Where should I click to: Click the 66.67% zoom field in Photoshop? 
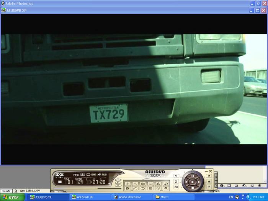(x=6, y=191)
